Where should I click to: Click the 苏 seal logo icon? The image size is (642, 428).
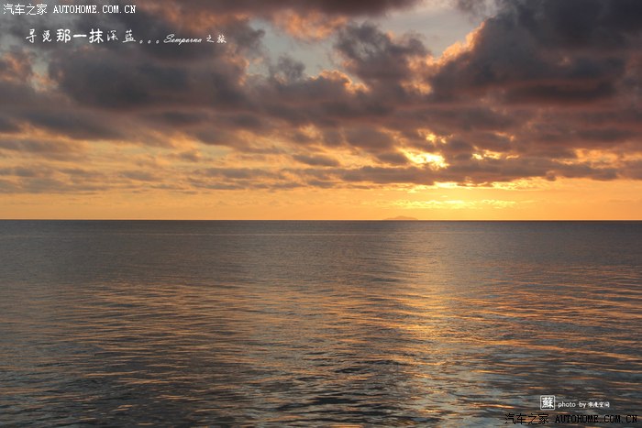[547, 402]
